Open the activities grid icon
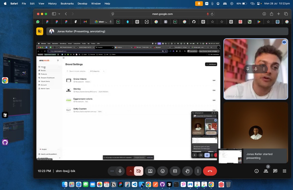 tap(284, 171)
